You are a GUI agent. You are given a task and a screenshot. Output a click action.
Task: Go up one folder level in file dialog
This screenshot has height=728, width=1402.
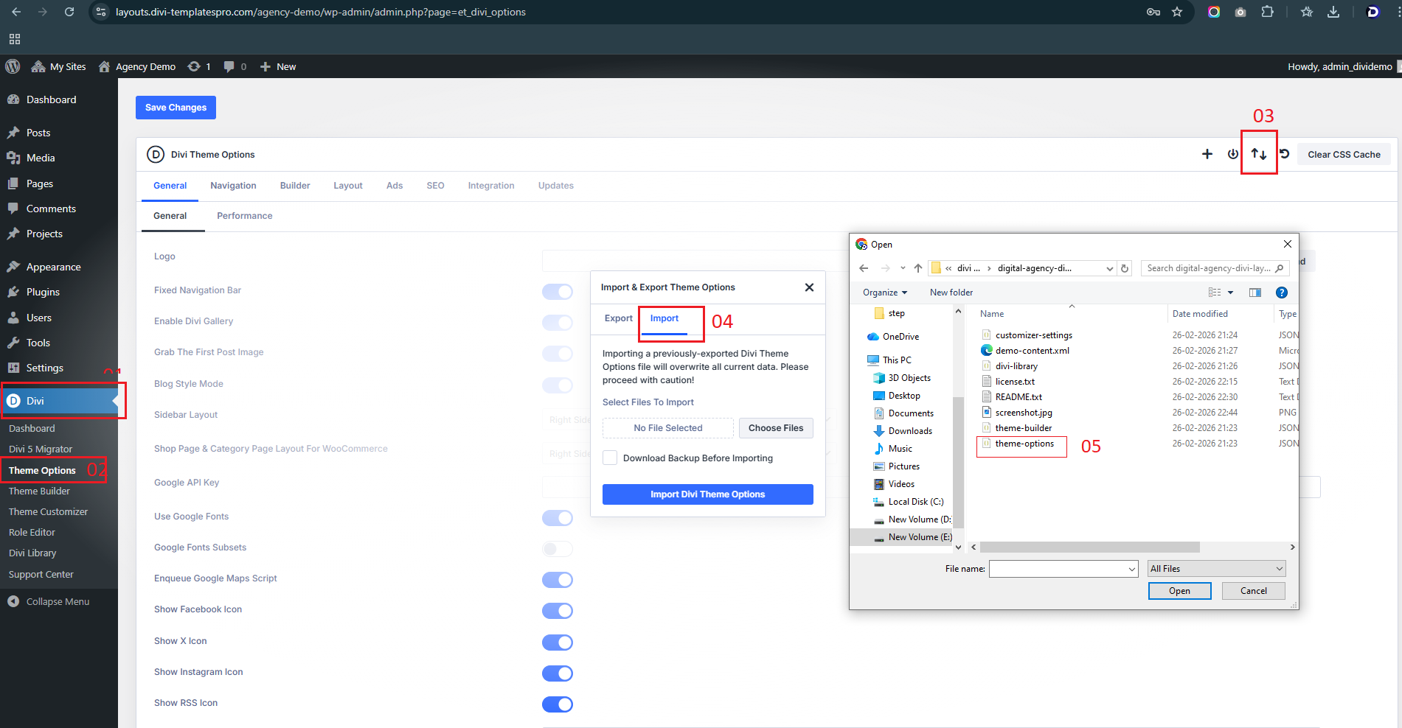coord(917,268)
